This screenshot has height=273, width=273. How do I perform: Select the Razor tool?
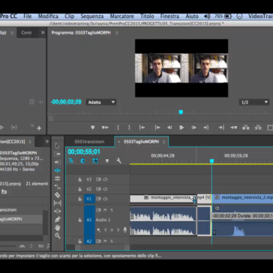(x=57, y=195)
